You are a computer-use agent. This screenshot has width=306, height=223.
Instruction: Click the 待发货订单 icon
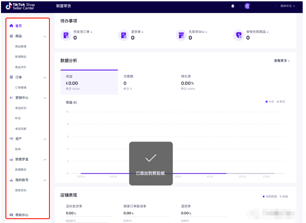[66, 35]
